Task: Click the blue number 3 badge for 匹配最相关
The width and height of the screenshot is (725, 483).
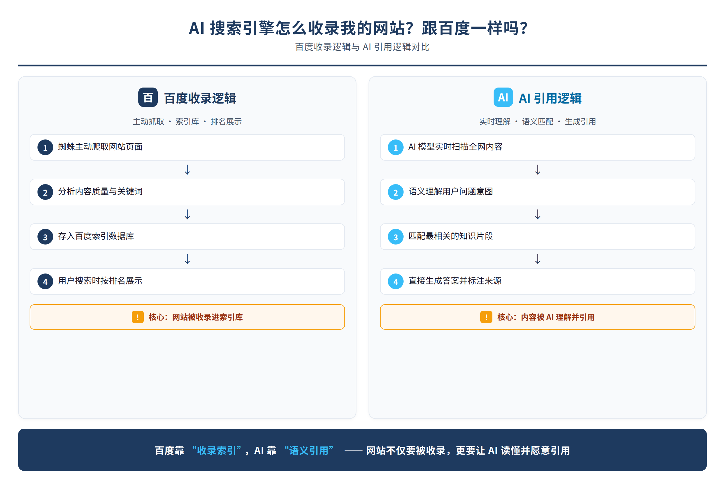Action: 396,237
